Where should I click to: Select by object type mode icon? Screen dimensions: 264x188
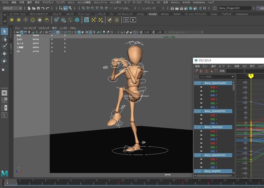tap(65, 8)
